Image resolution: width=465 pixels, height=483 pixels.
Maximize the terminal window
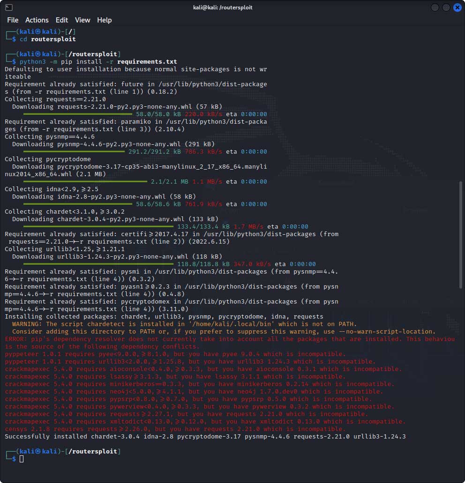point(446,7)
